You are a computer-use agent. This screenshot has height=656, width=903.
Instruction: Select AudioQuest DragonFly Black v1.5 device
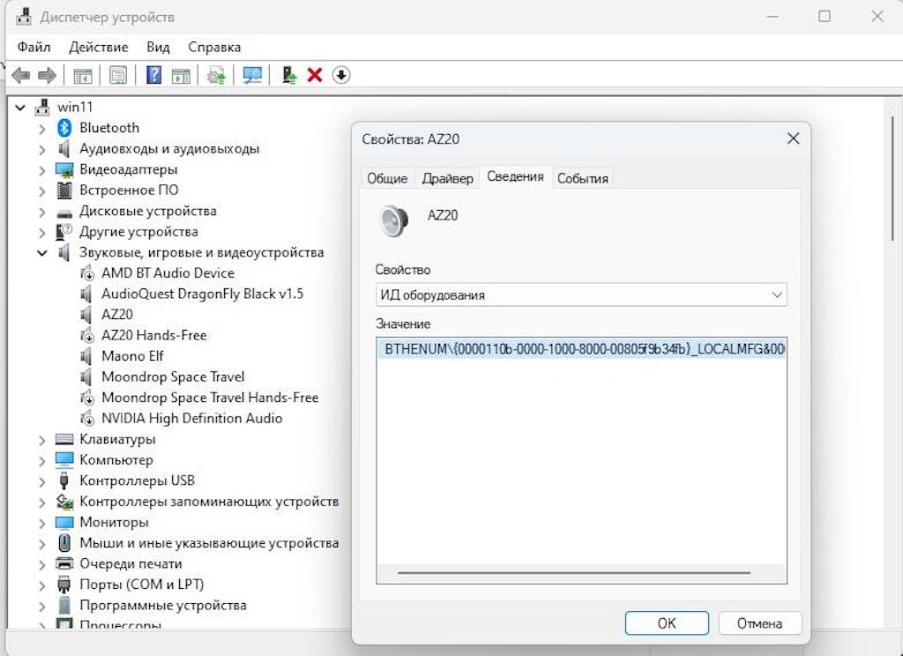[x=202, y=294]
